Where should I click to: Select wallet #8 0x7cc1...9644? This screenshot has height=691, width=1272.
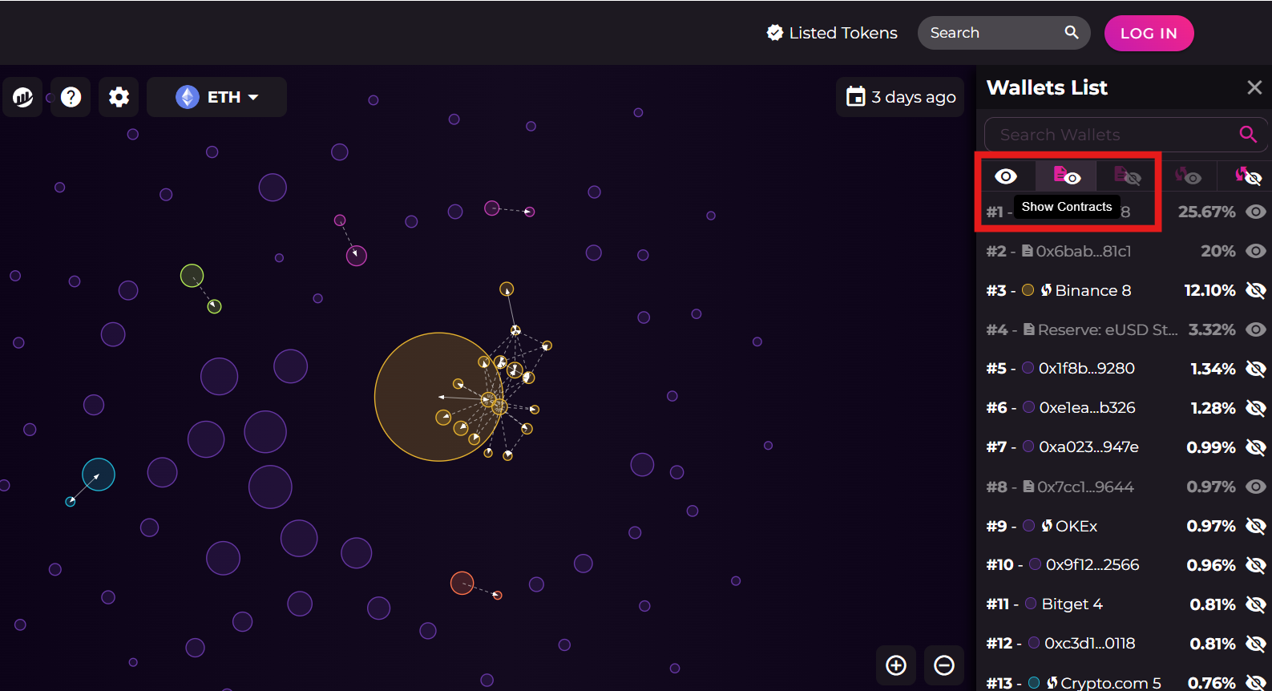(x=1125, y=487)
